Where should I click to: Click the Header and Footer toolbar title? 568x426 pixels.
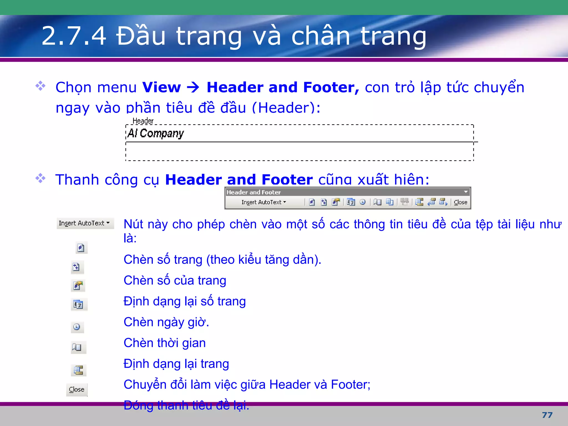[x=253, y=192]
